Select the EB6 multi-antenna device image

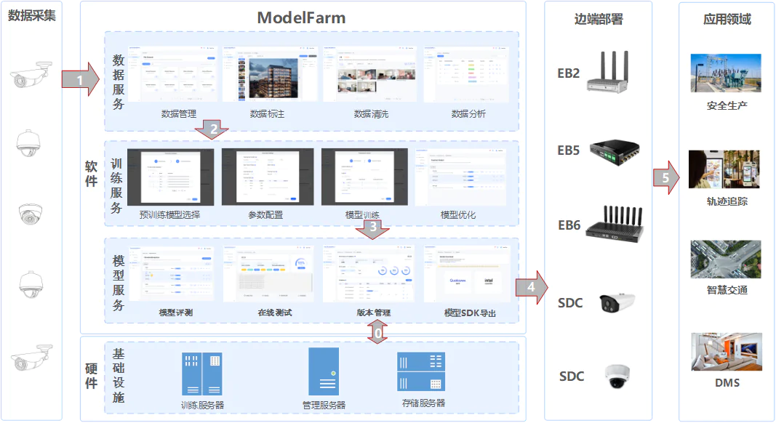(x=615, y=225)
